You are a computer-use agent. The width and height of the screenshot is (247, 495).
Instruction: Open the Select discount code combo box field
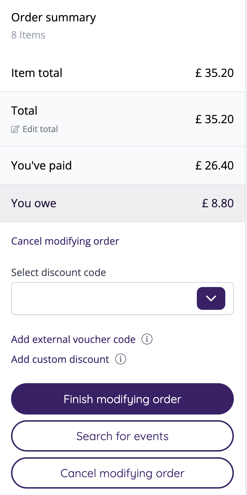[103, 298]
